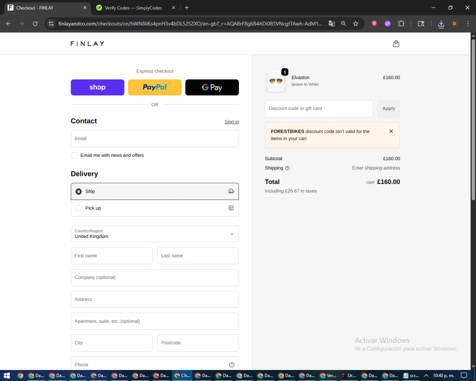476x381 pixels.
Task: Show browser downloads
Action: tap(441, 24)
